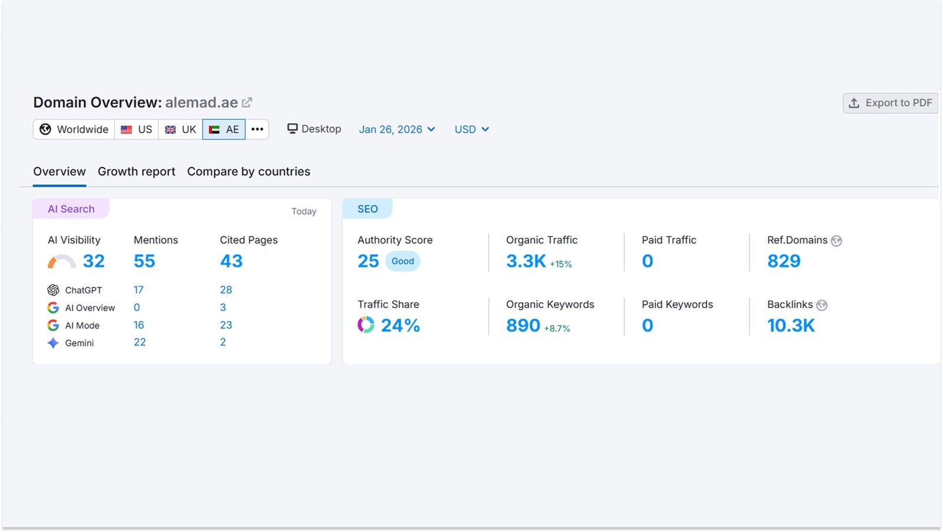The width and height of the screenshot is (943, 532).
Task: Click the alemad.ae domain name
Action: (x=201, y=102)
